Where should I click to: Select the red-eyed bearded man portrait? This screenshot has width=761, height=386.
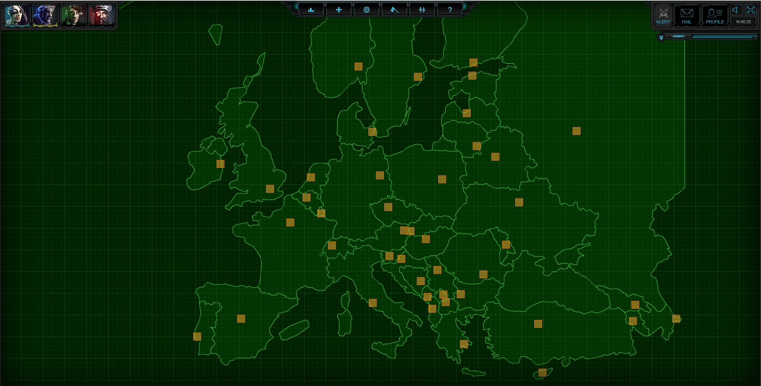(102, 16)
